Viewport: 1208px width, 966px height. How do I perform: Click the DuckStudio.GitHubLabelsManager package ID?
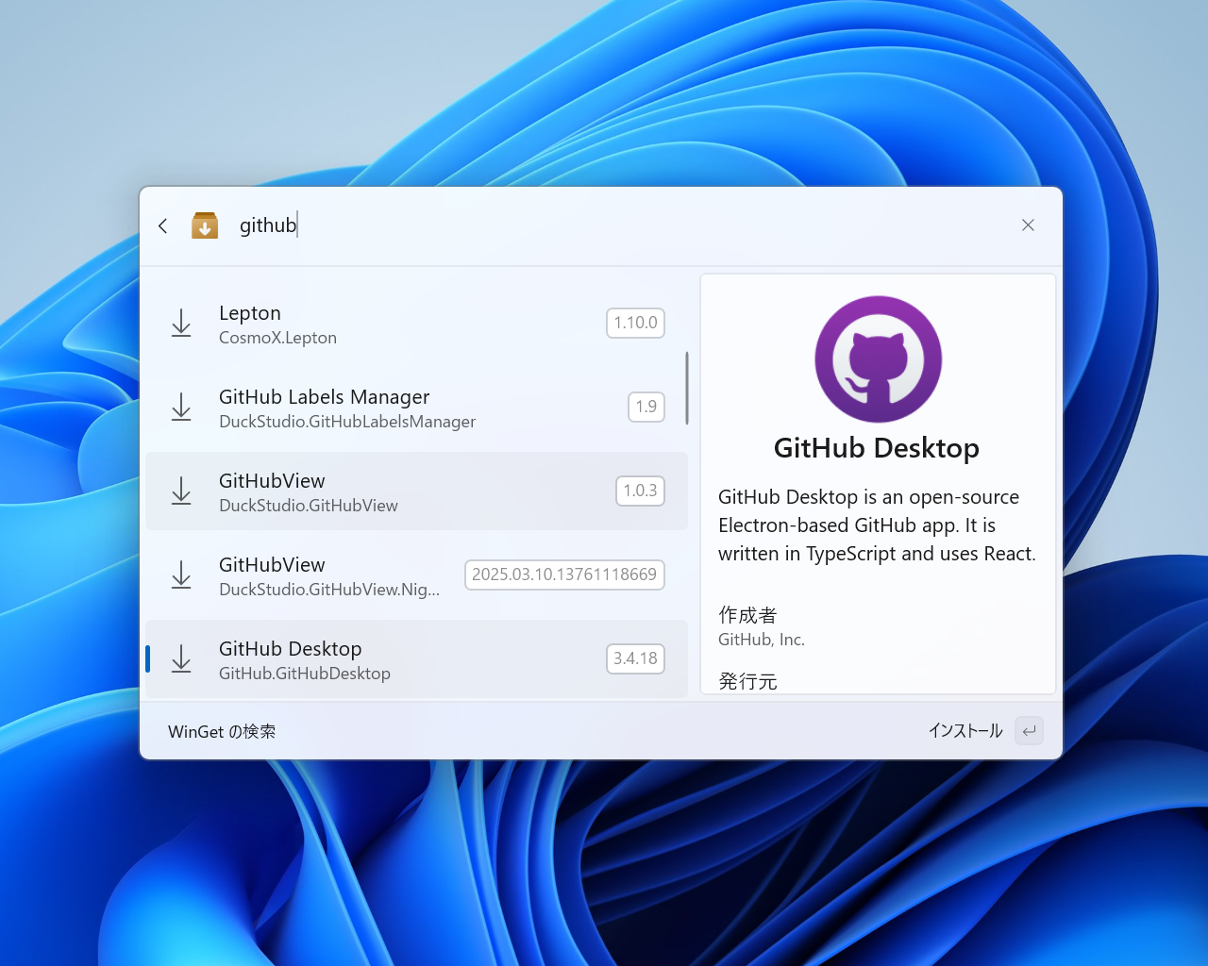click(347, 422)
